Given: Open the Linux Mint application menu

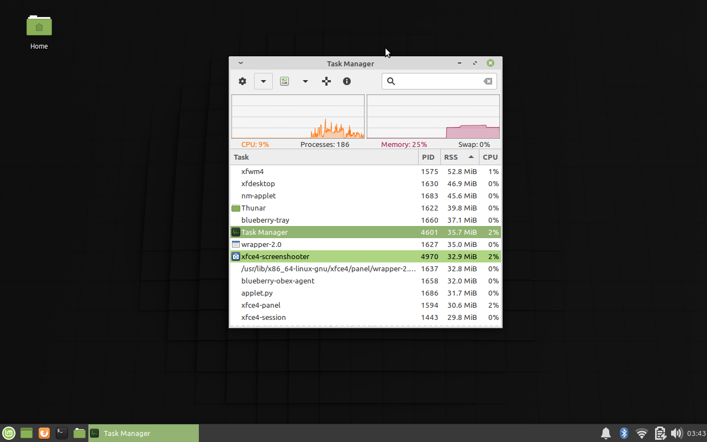Looking at the screenshot, I should [8, 433].
